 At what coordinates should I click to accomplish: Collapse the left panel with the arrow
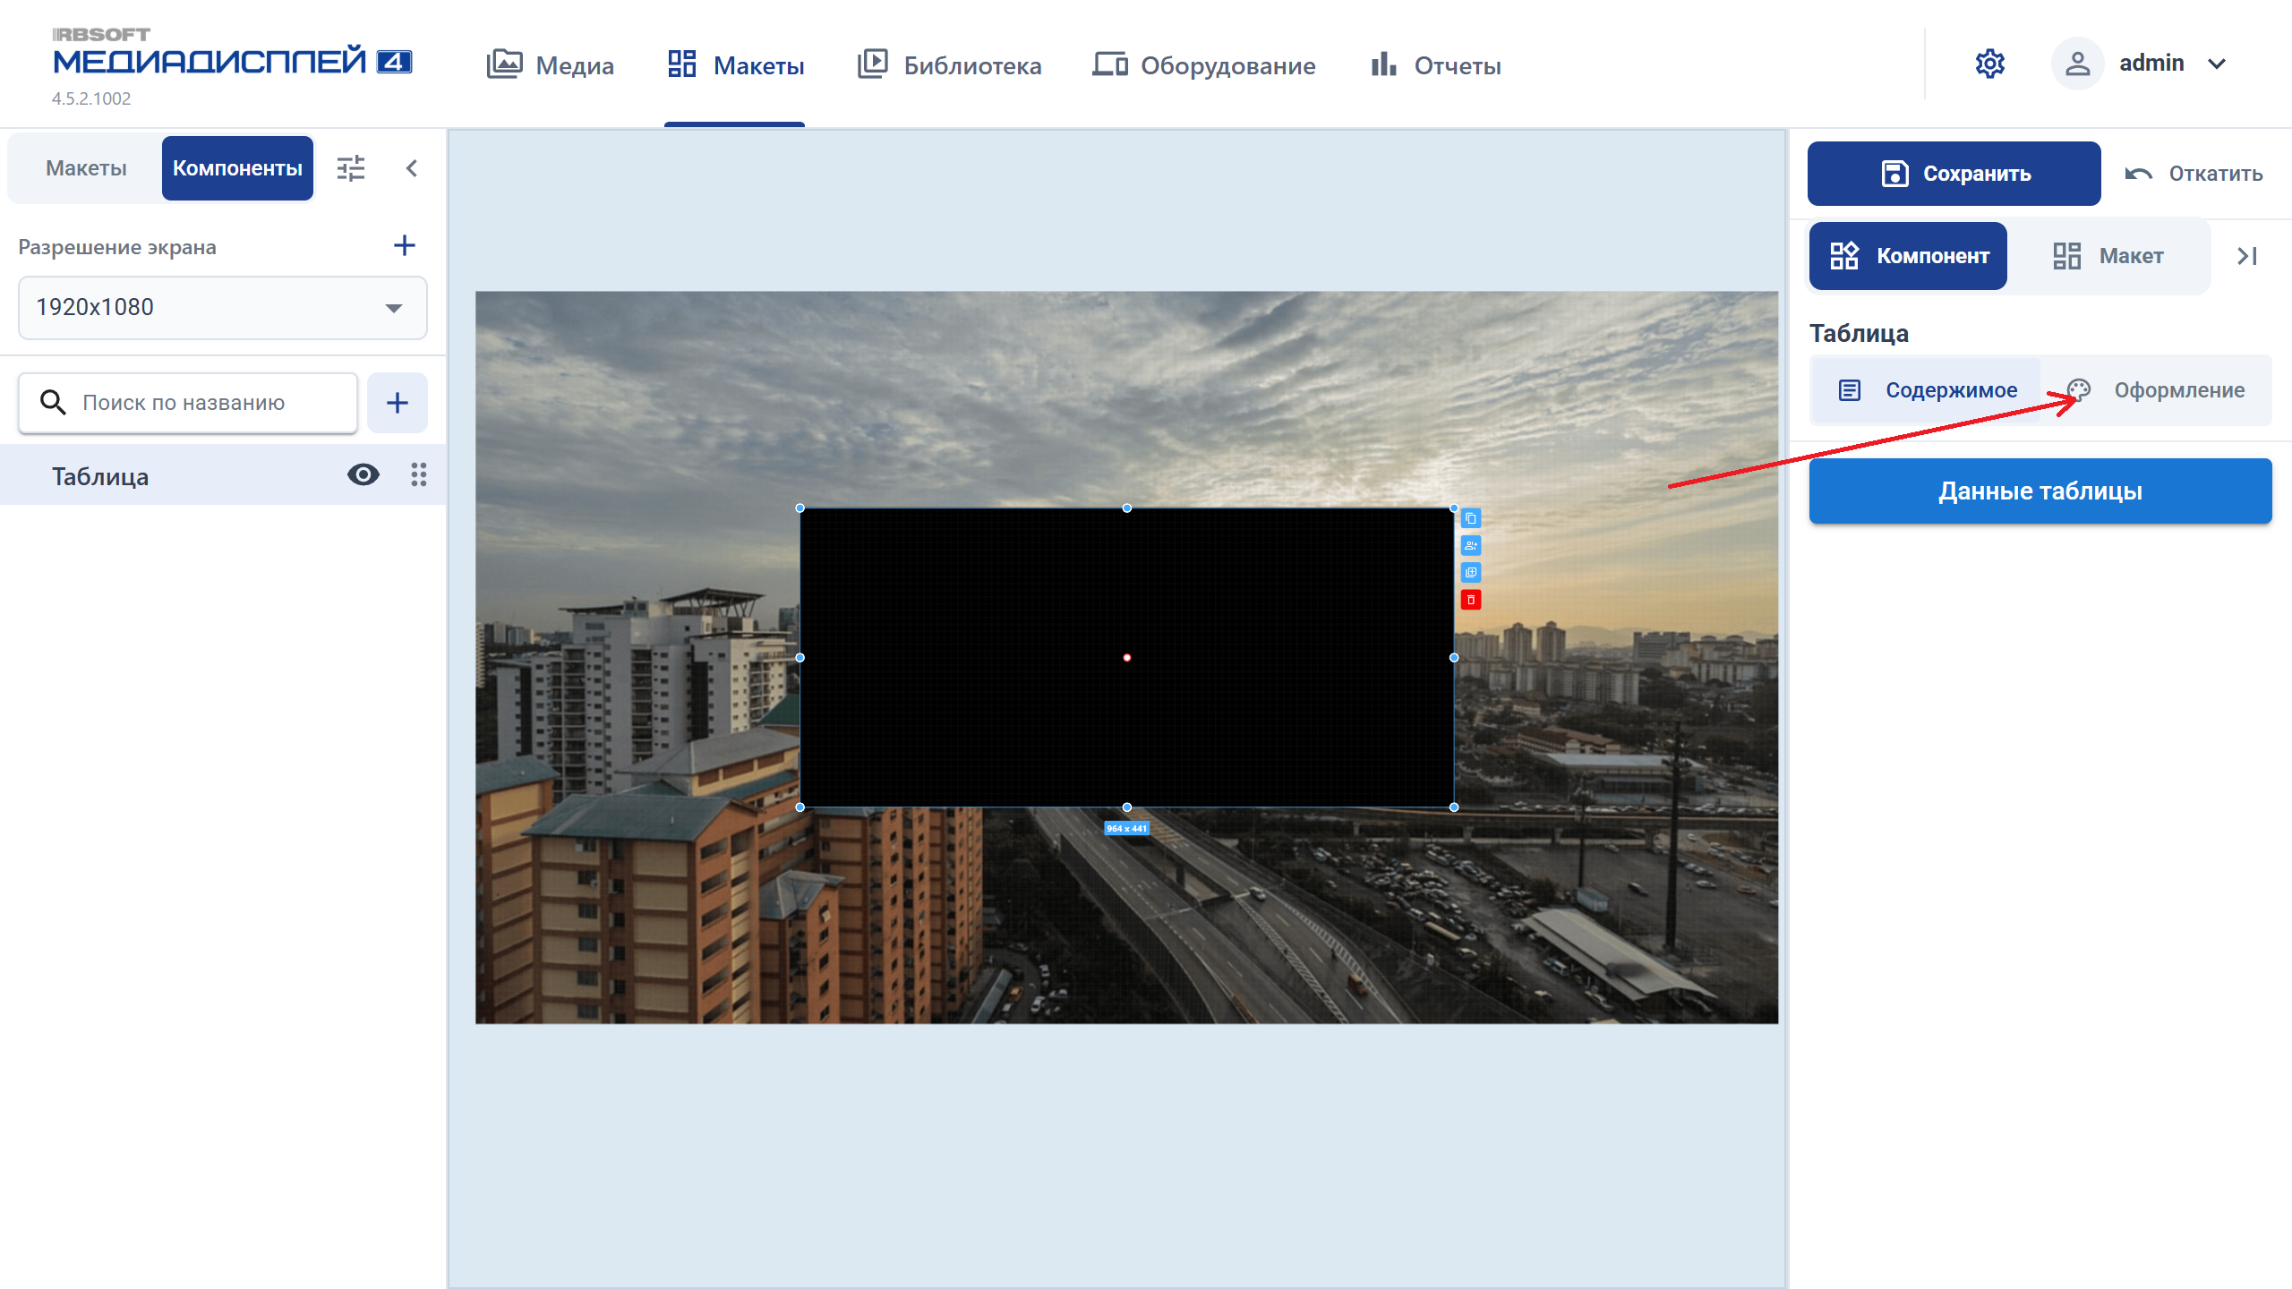point(412,168)
